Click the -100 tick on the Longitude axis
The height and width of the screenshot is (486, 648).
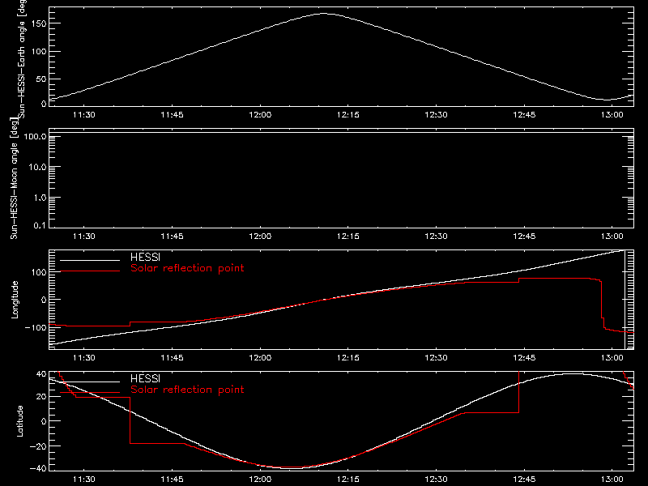pos(36,327)
